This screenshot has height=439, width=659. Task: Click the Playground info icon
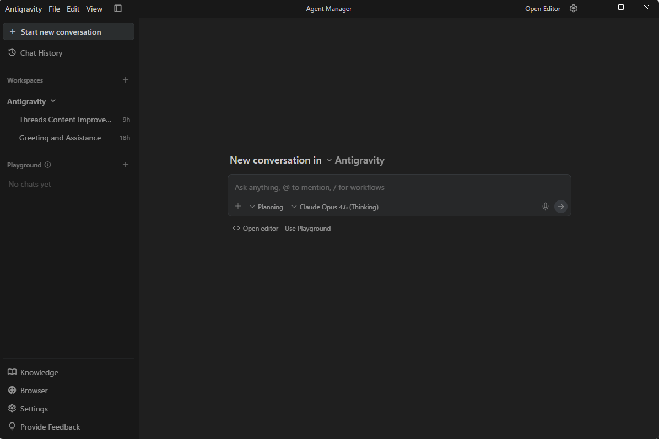coord(47,165)
